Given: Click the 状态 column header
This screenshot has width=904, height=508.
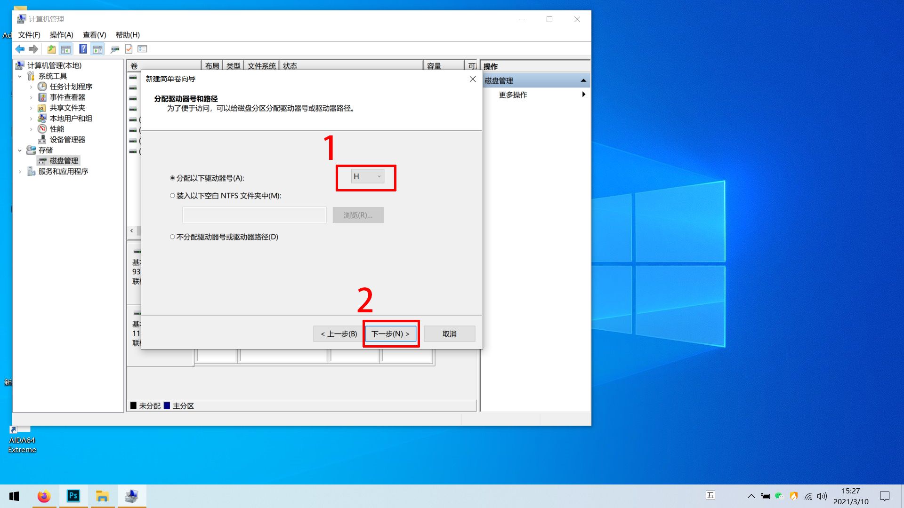Looking at the screenshot, I should (x=351, y=66).
